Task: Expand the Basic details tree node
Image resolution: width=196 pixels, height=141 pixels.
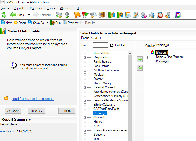Action: click(x=85, y=53)
